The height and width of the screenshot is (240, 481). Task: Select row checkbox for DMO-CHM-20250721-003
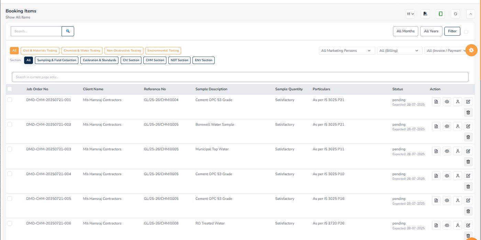coord(10,149)
